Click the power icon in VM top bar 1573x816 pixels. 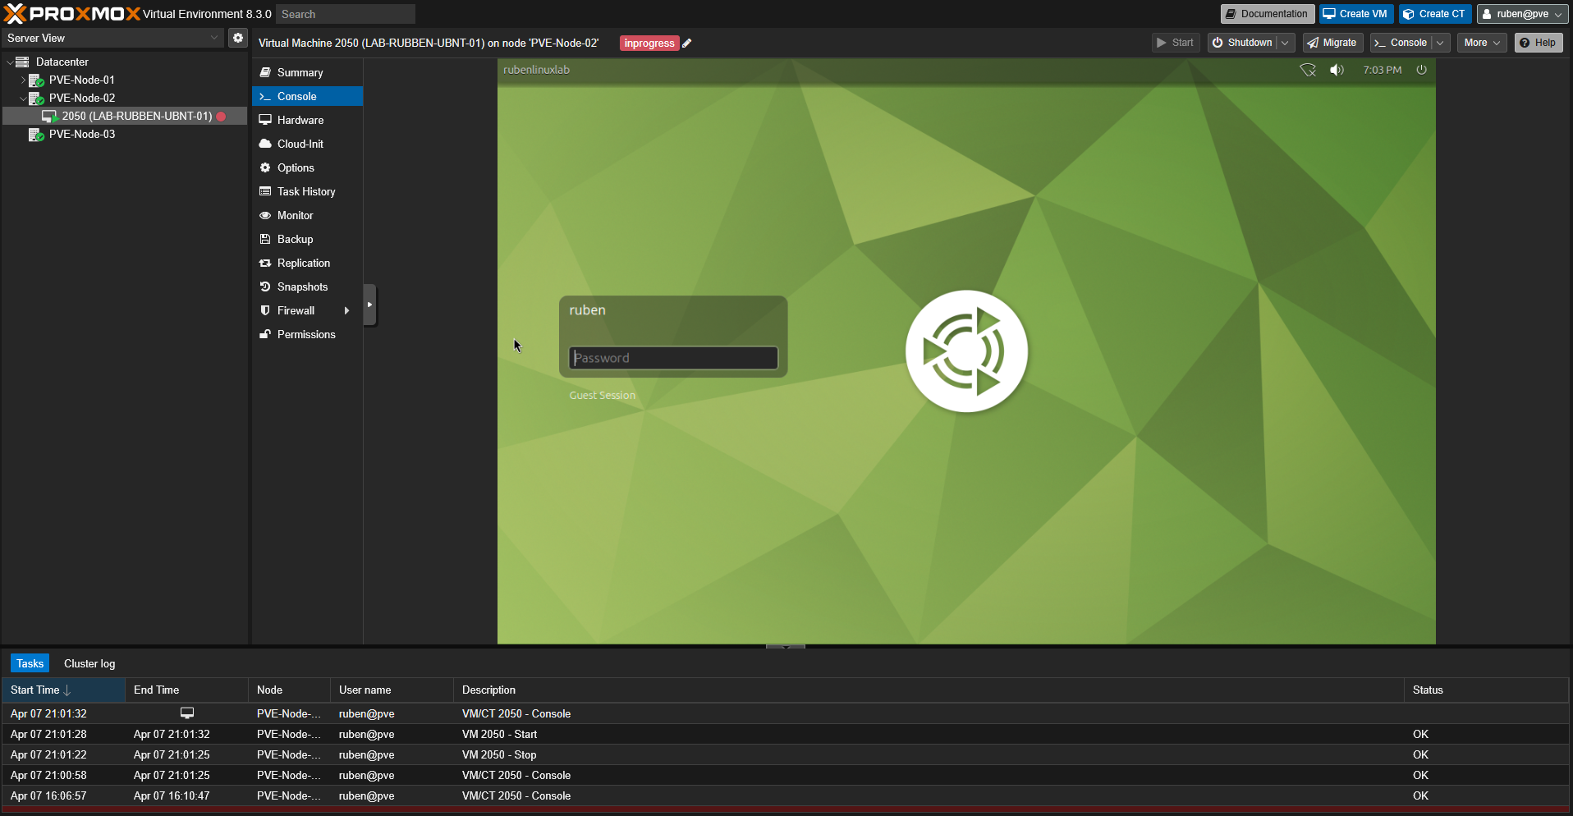tap(1421, 70)
